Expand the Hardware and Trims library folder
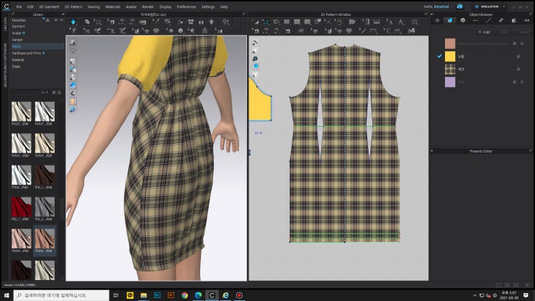 click(27, 53)
